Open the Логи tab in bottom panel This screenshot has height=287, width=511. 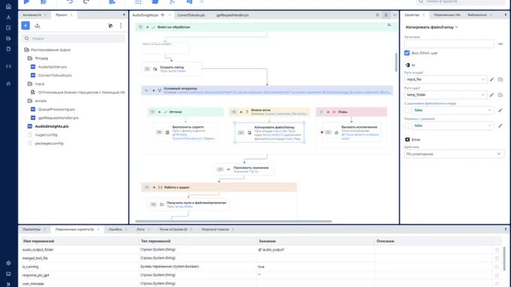click(141, 229)
